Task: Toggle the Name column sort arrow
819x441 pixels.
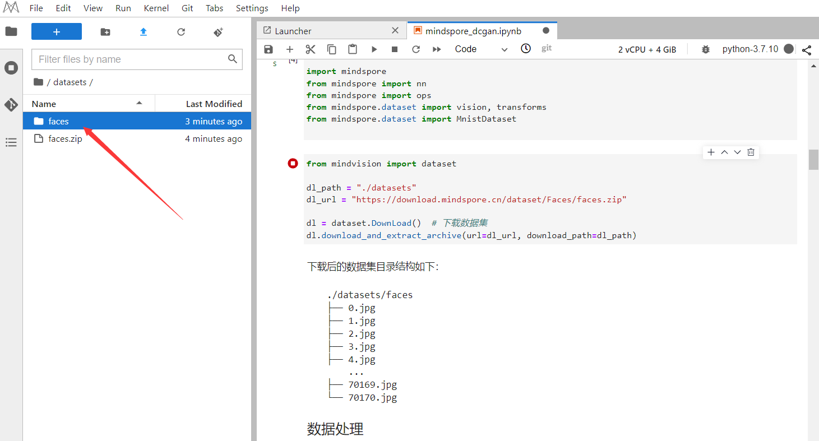Action: click(139, 103)
